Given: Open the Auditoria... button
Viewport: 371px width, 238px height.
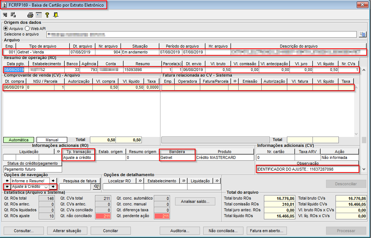Looking at the screenshot, I should click(x=180, y=231).
